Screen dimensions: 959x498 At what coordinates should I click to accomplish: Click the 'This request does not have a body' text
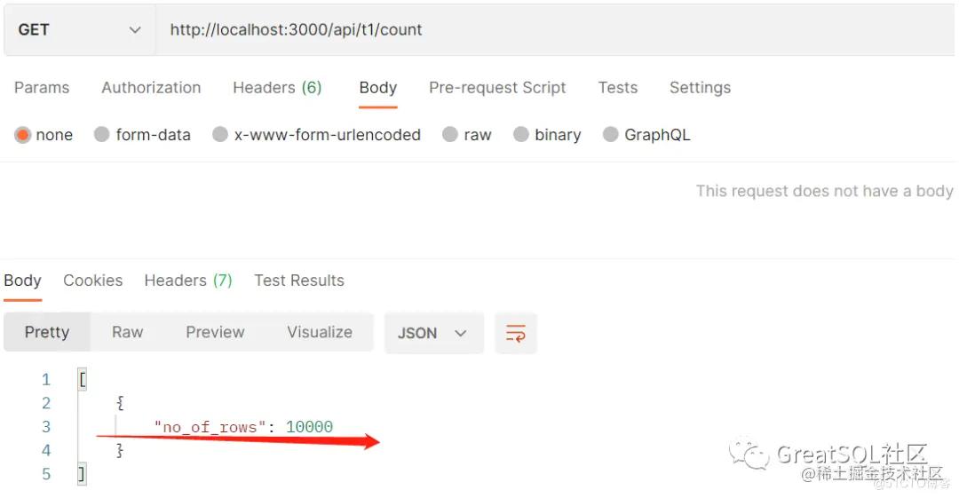click(824, 191)
